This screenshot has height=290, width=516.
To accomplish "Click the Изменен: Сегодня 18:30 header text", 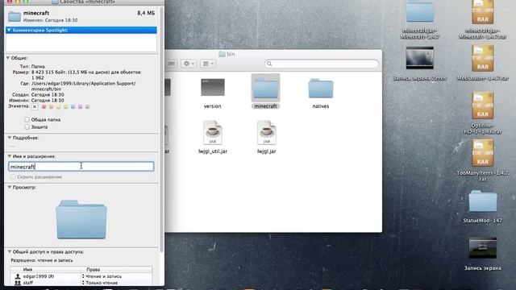I will tap(50, 20).
